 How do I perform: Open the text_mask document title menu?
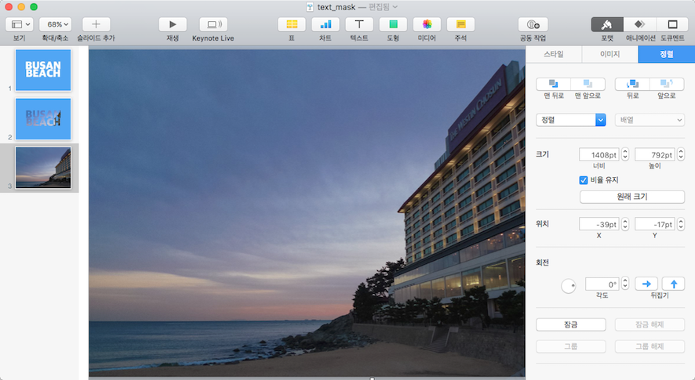[x=352, y=7]
